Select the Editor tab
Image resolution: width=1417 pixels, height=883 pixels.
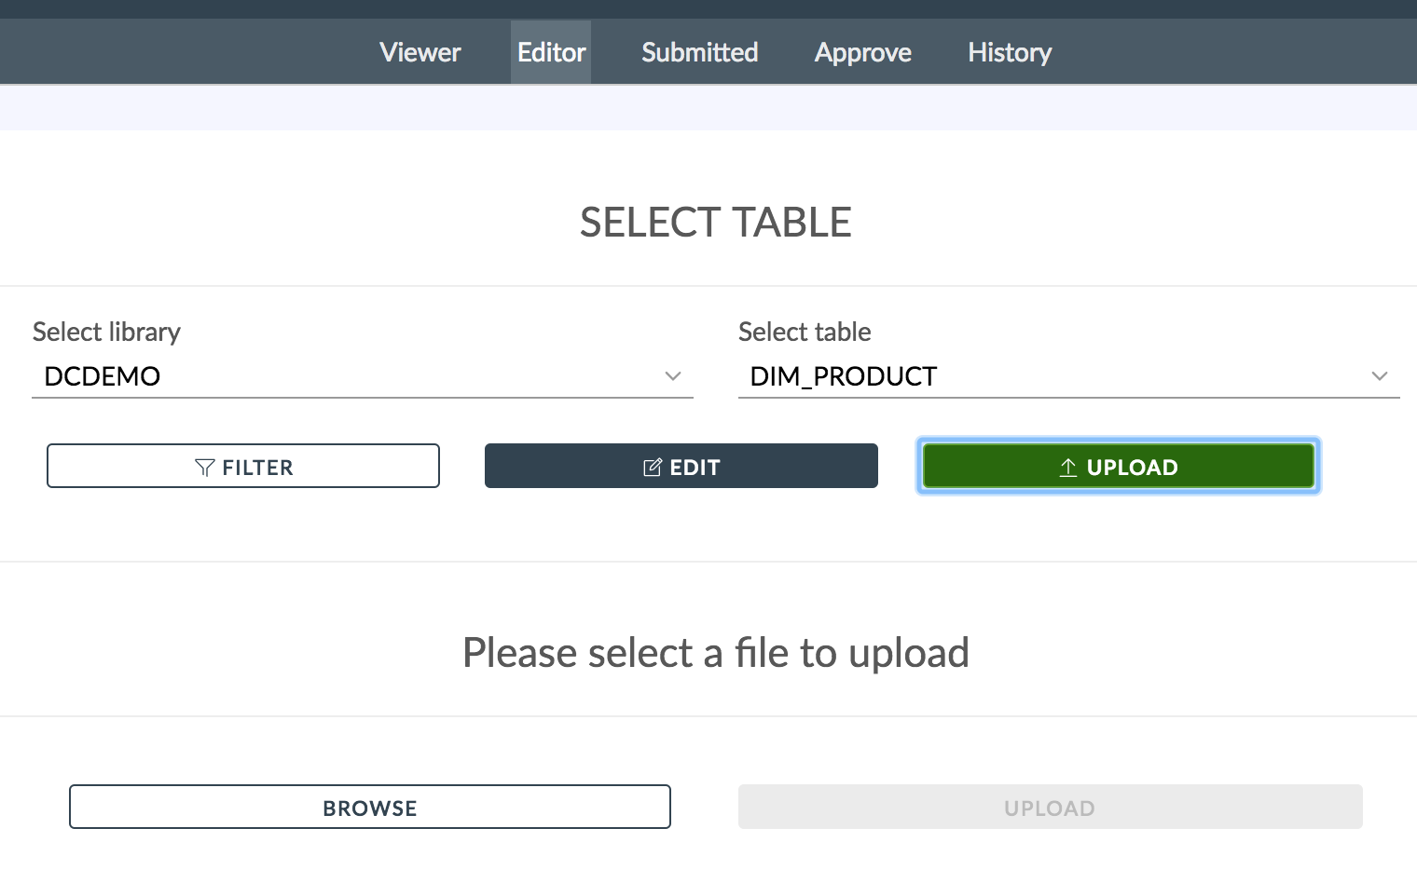(551, 52)
